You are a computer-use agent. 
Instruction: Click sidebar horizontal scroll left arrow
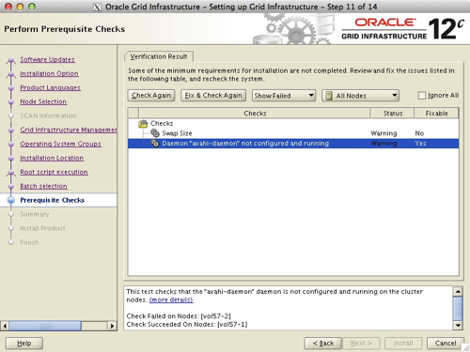[5, 326]
